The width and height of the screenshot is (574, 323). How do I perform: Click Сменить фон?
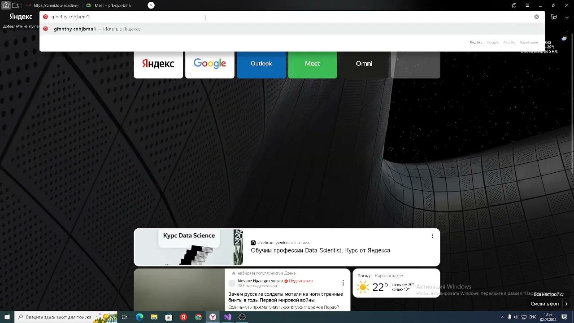coord(545,304)
